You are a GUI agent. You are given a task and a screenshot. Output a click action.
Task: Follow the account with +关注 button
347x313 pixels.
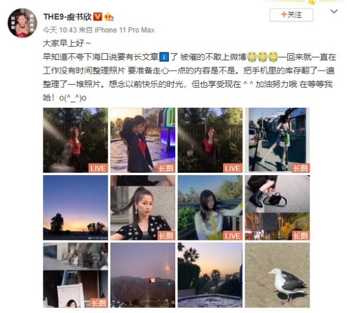291,15
